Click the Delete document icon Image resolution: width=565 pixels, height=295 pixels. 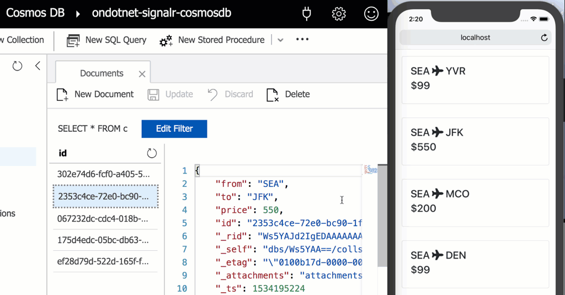pyautogui.click(x=273, y=95)
